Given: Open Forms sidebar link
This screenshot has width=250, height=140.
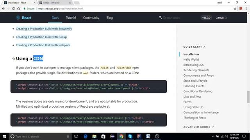Looking at the screenshot, I should click(x=187, y=102).
